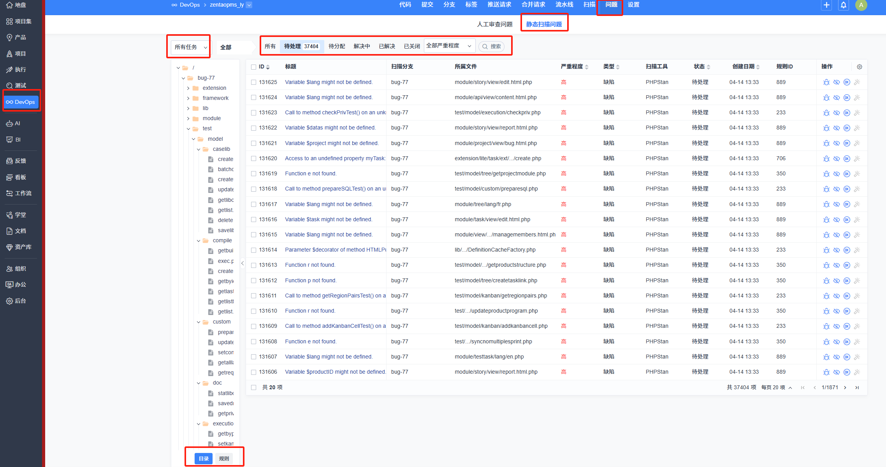This screenshot has height=467, width=886.
Task: Go to the next page of results
Action: tap(845, 388)
